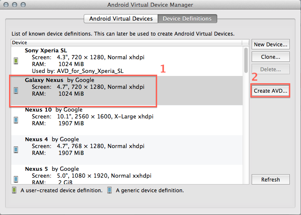Click the Sony Xperia SL RAM 1024 MiB line
301x215 pixels.
pyautogui.click(x=58, y=64)
